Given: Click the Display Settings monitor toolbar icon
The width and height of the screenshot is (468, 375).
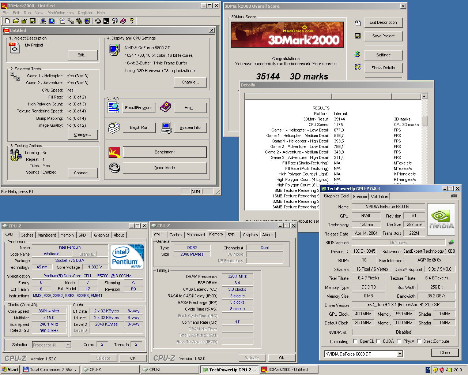Looking at the screenshot, I should click(x=87, y=21).
